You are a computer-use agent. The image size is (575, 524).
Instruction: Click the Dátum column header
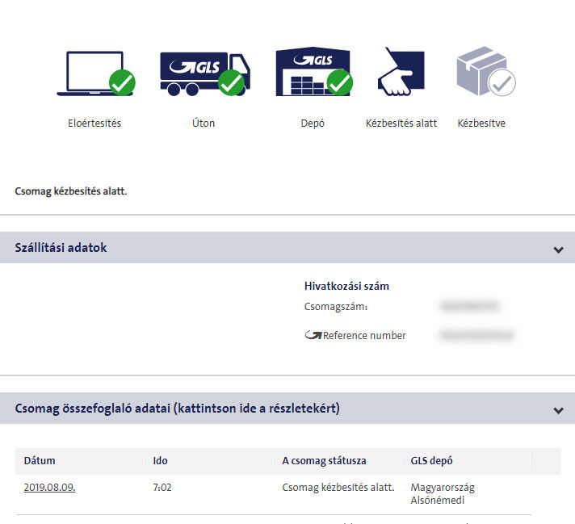pos(40,461)
